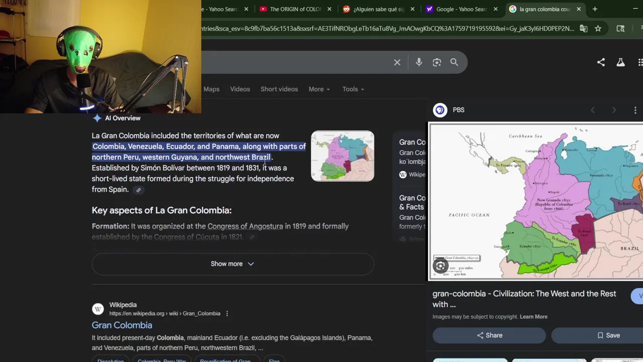The height and width of the screenshot is (362, 643).
Task: Bookmark this page with star icon
Action: click(x=598, y=29)
